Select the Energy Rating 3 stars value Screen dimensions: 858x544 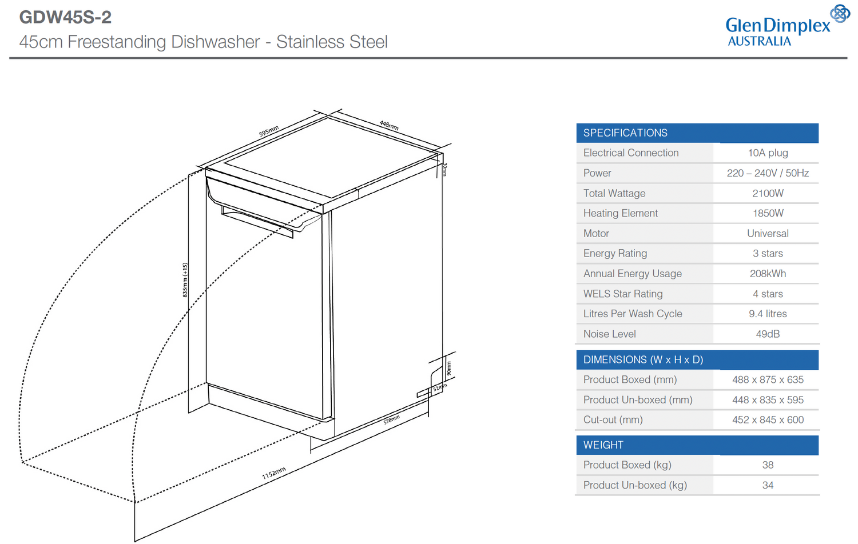(x=768, y=253)
